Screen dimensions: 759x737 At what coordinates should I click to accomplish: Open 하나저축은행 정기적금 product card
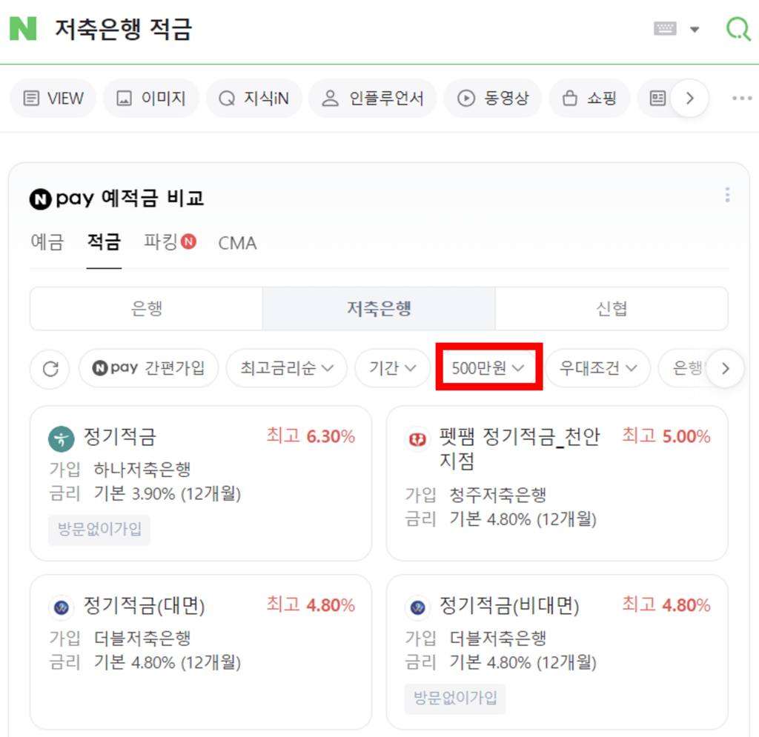(x=201, y=483)
